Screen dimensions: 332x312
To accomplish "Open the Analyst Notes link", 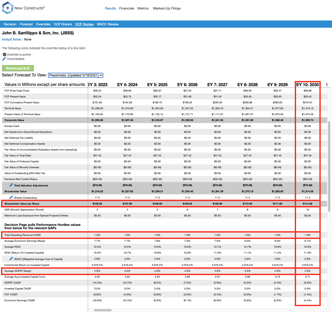I will (12, 39).
